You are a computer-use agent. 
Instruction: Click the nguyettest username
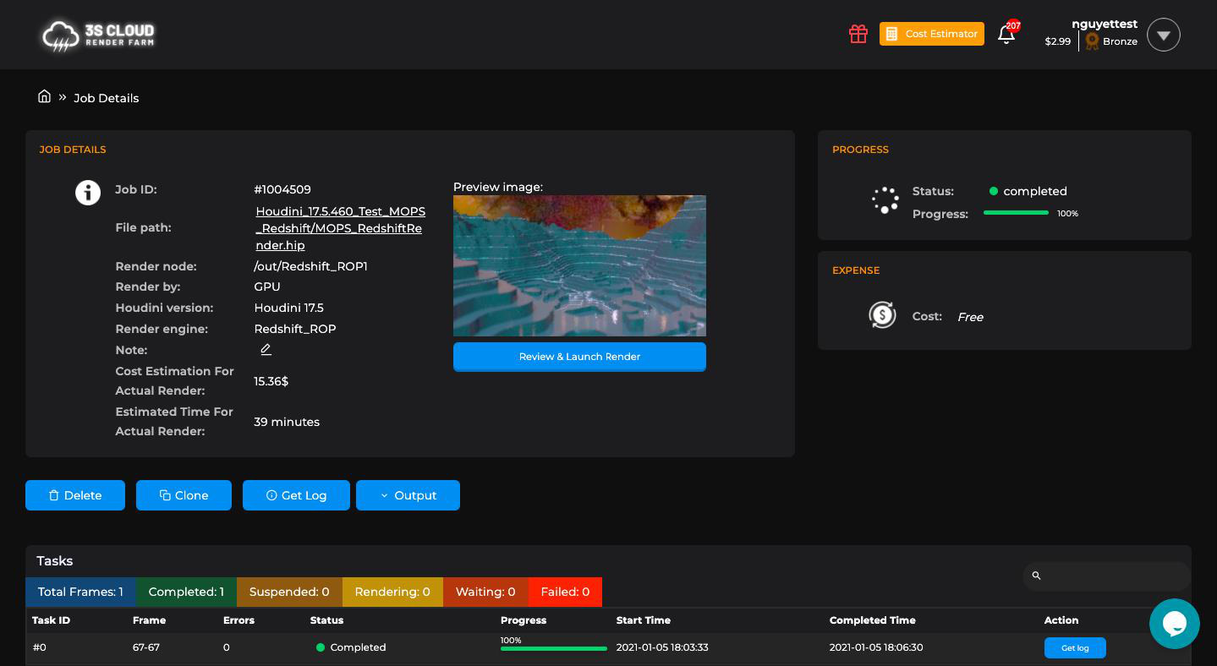point(1105,24)
